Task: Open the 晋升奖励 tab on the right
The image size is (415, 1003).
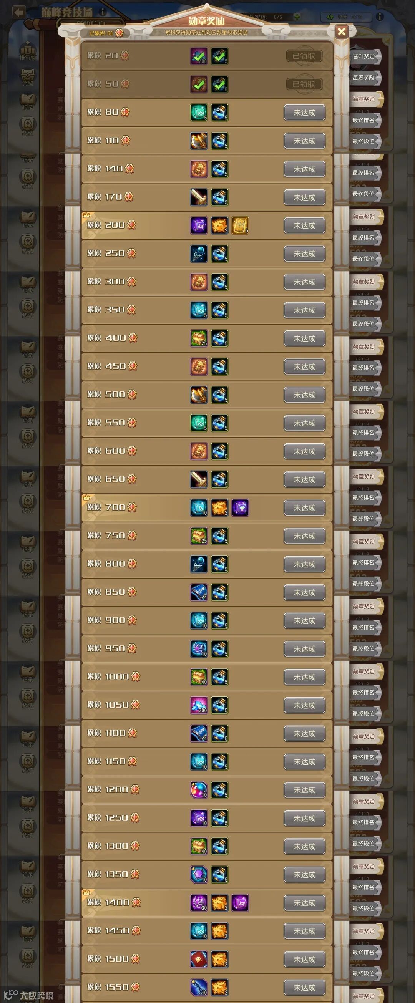Action: coord(365,56)
